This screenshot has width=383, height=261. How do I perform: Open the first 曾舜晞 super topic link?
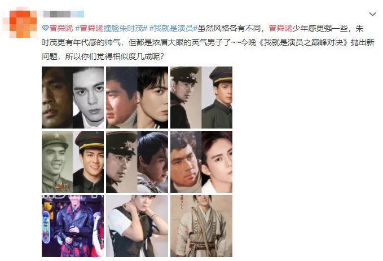pos(61,28)
